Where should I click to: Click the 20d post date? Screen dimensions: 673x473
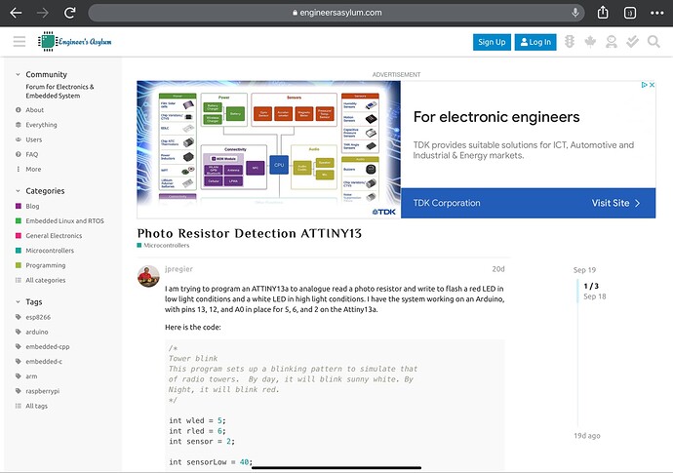click(498, 269)
